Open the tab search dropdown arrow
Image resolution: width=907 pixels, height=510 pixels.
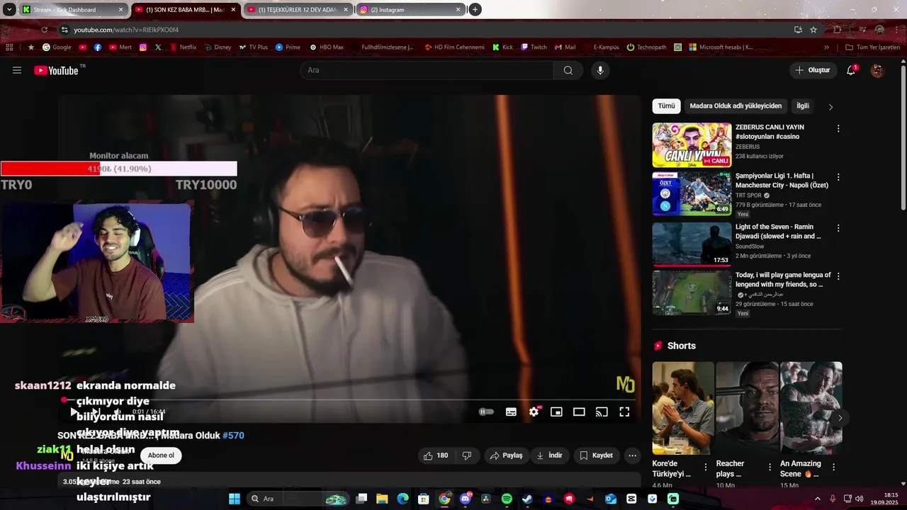tap(9, 10)
